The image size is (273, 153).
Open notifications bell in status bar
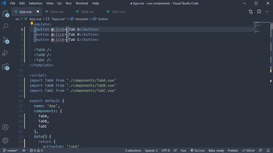(x=268, y=150)
